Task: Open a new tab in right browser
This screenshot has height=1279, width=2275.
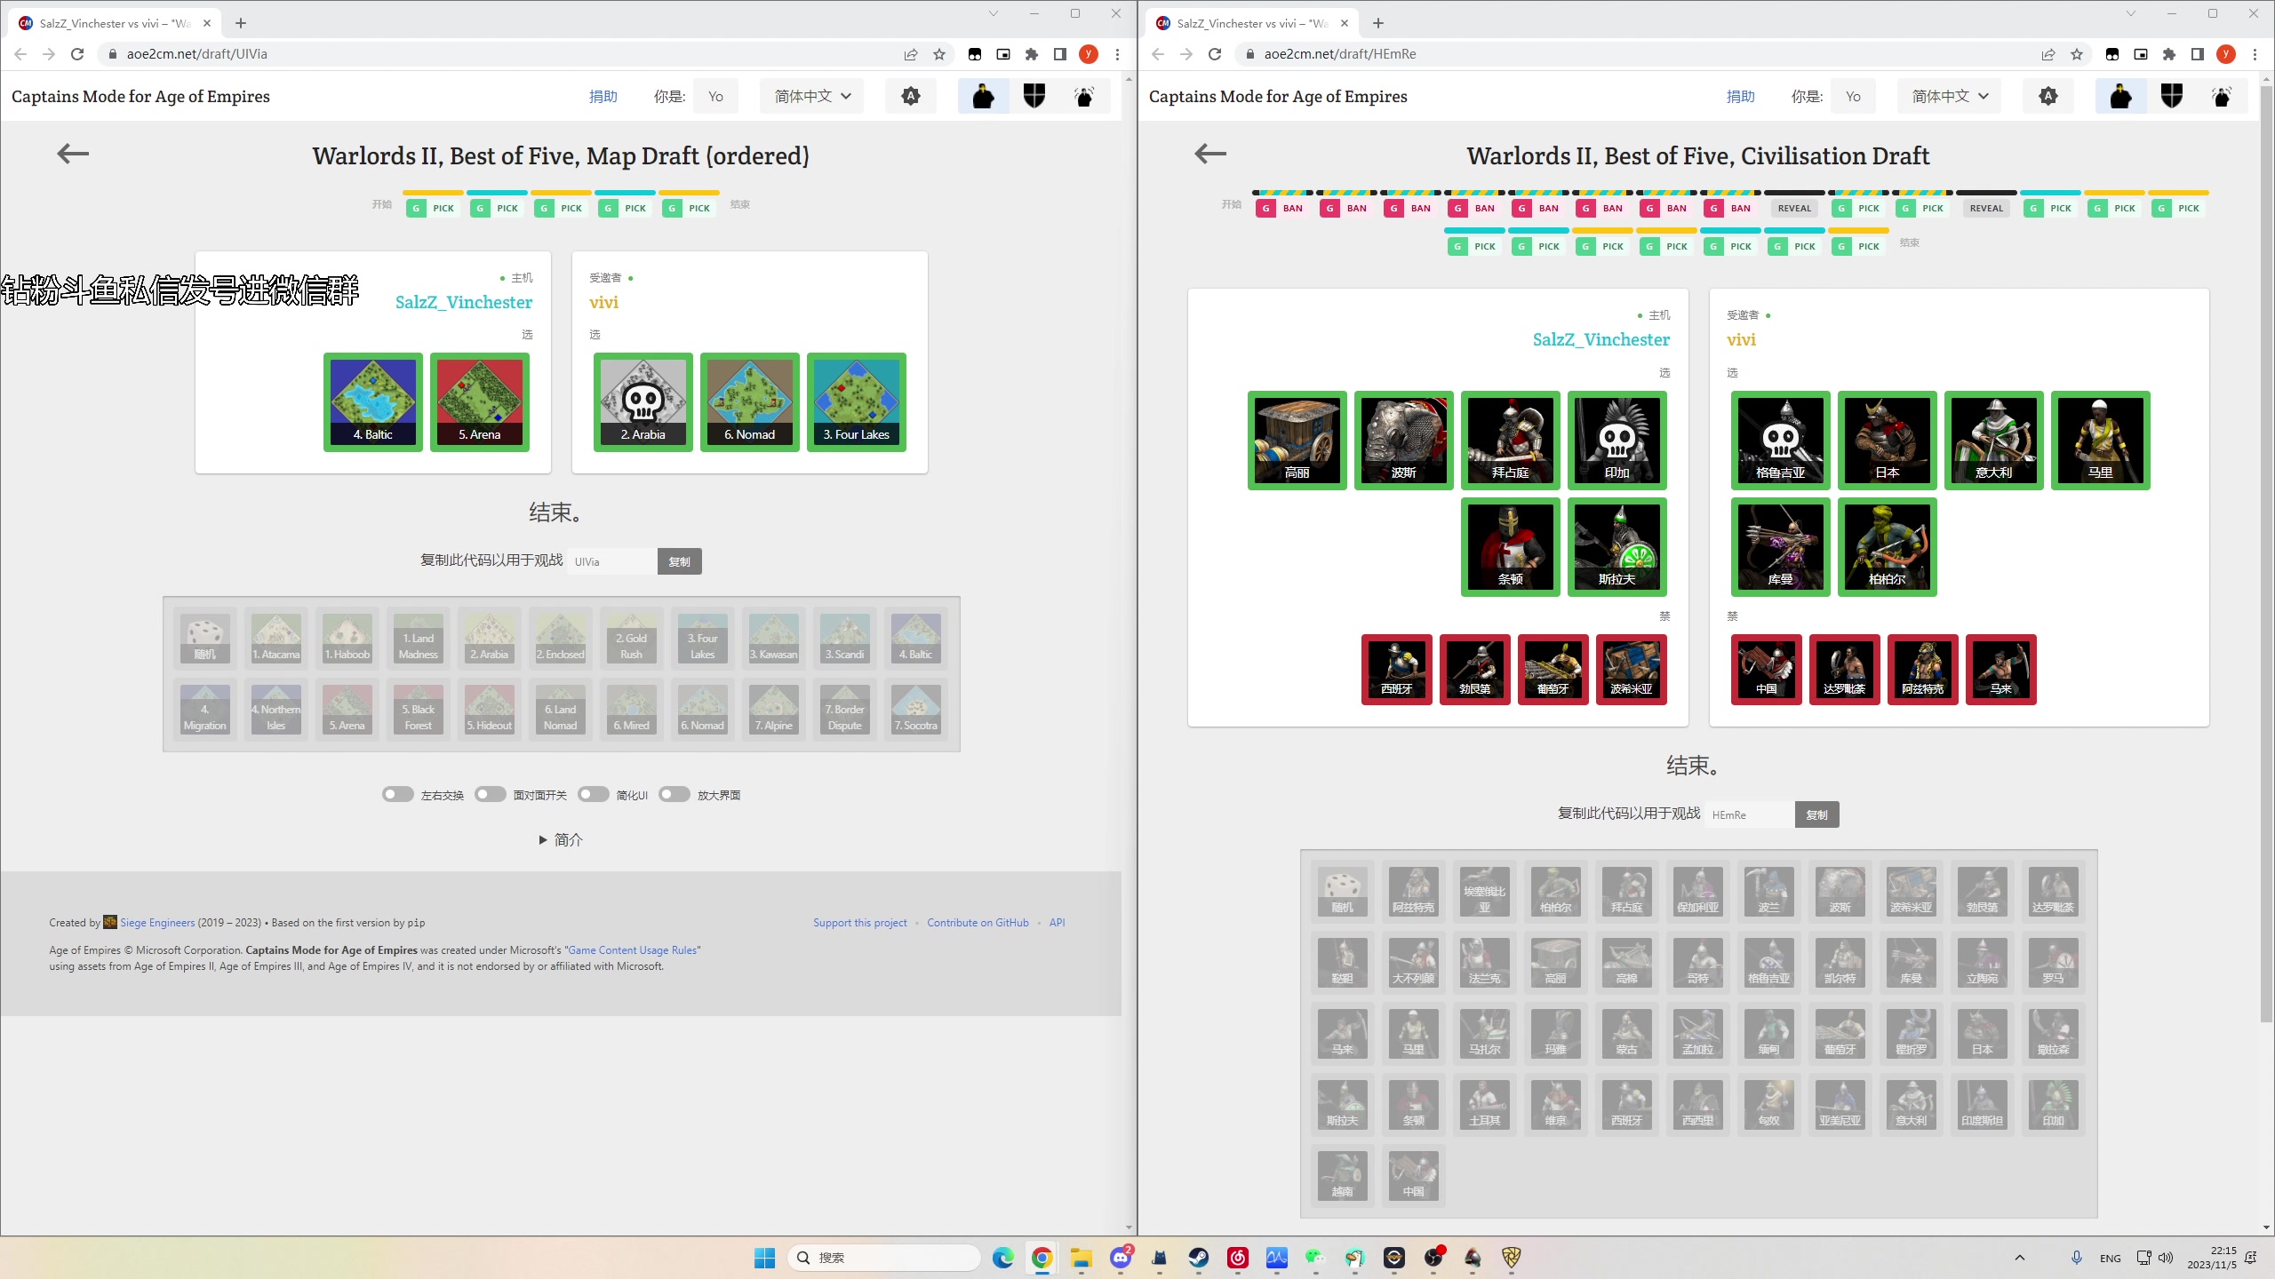Action: (1378, 23)
